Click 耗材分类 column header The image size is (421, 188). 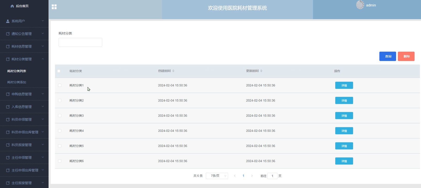76,71
